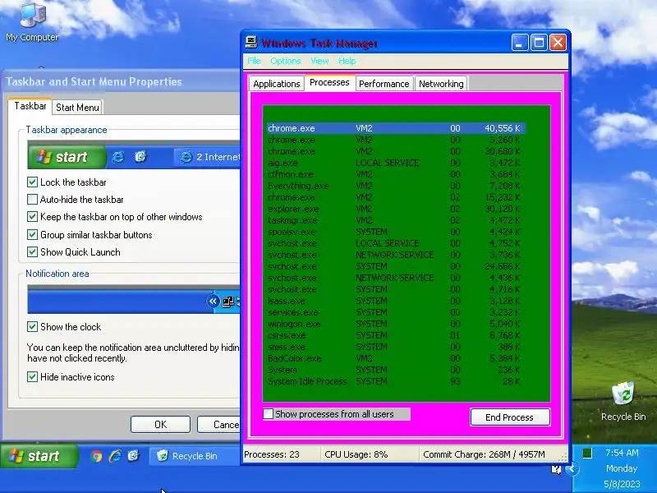Click the double-chevron in Notification area preview

point(213,301)
